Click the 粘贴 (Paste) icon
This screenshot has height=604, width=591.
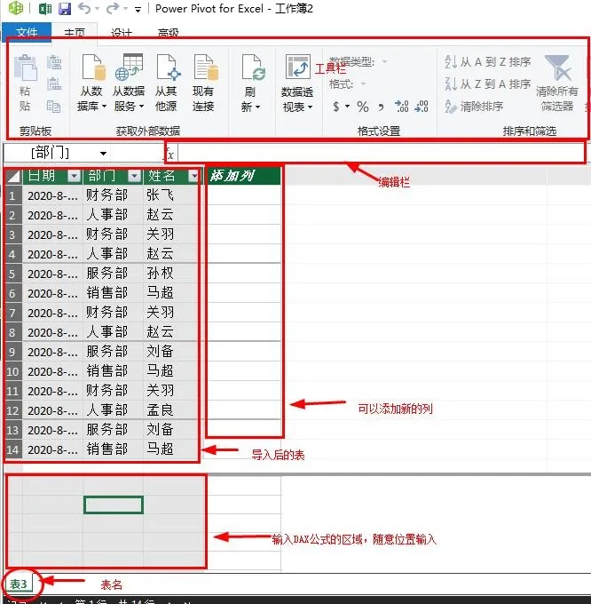[25, 69]
